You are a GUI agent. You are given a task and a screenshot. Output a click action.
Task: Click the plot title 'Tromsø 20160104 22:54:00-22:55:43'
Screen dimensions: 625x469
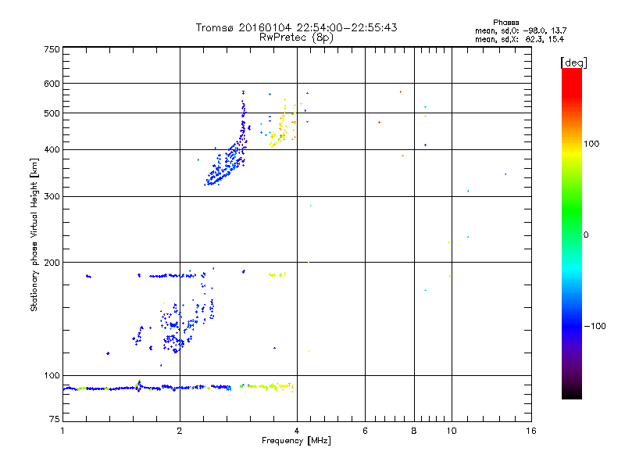pos(296,27)
